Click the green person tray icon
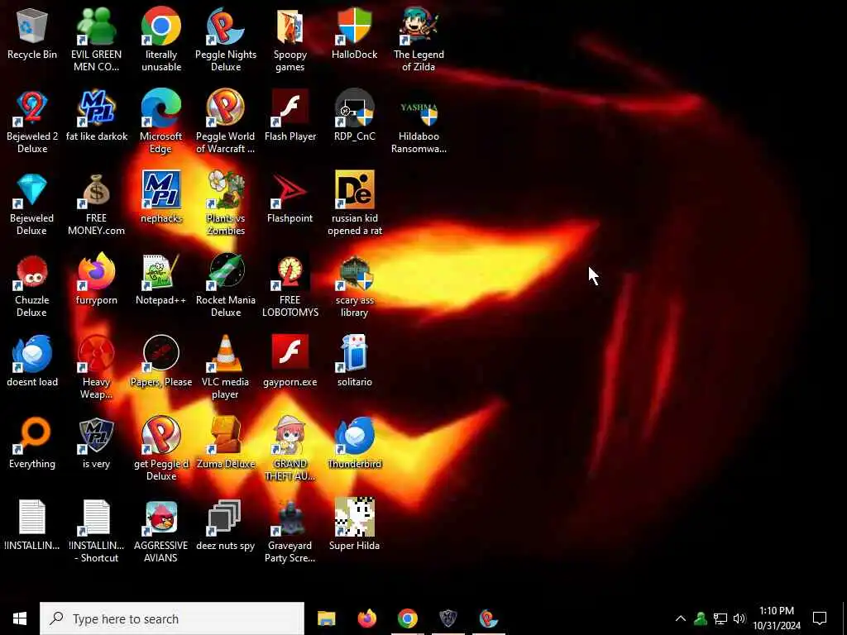This screenshot has height=635, width=847. point(701,618)
